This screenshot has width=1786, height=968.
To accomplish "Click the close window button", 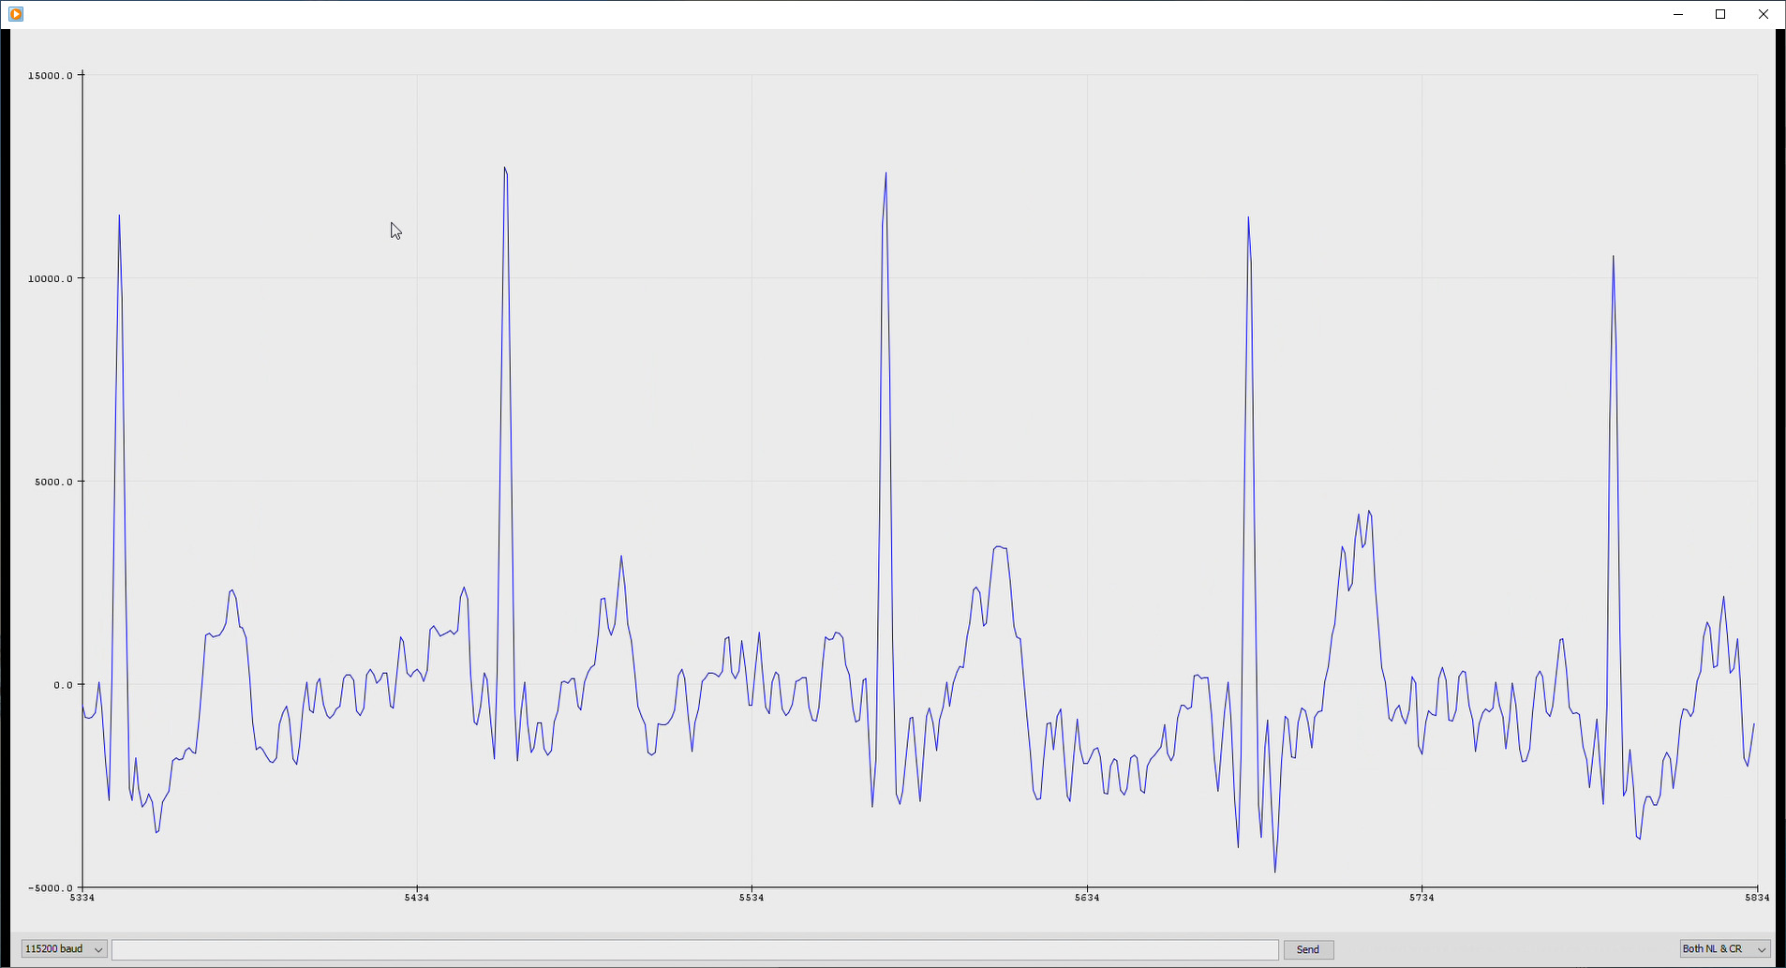I will [x=1763, y=14].
